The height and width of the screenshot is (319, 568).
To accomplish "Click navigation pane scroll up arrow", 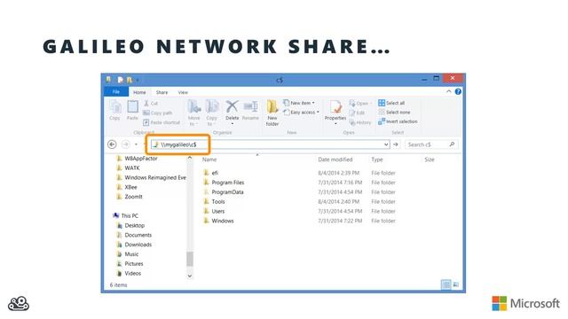I will [189, 158].
